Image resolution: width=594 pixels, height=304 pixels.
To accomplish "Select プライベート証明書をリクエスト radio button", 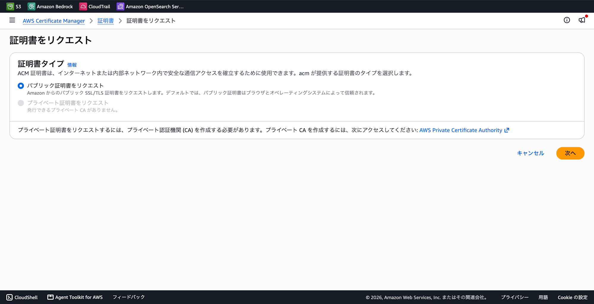I will (21, 103).
